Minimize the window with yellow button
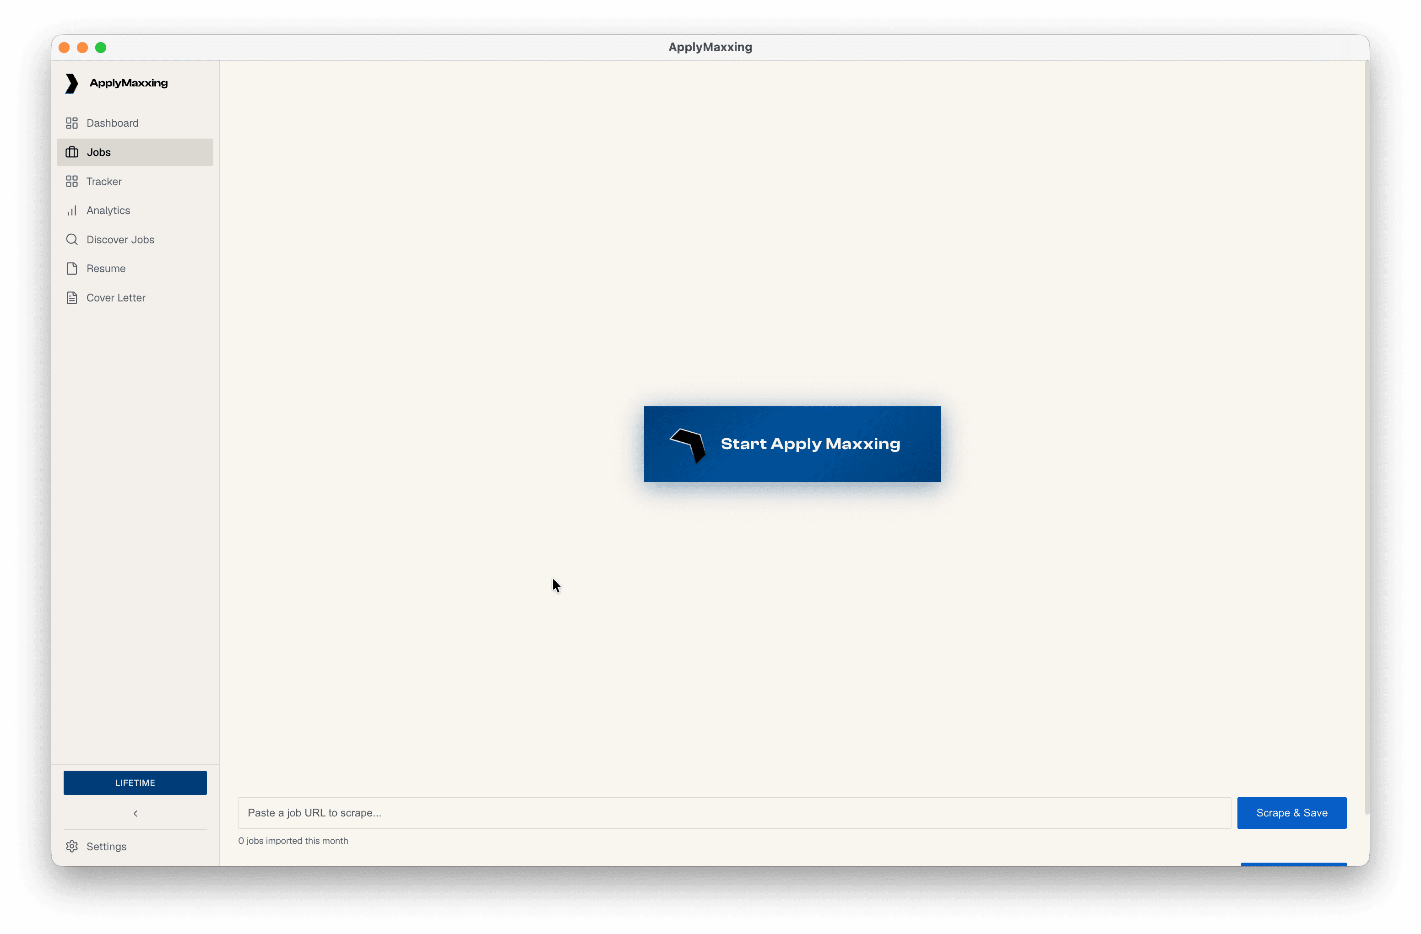 [82, 47]
